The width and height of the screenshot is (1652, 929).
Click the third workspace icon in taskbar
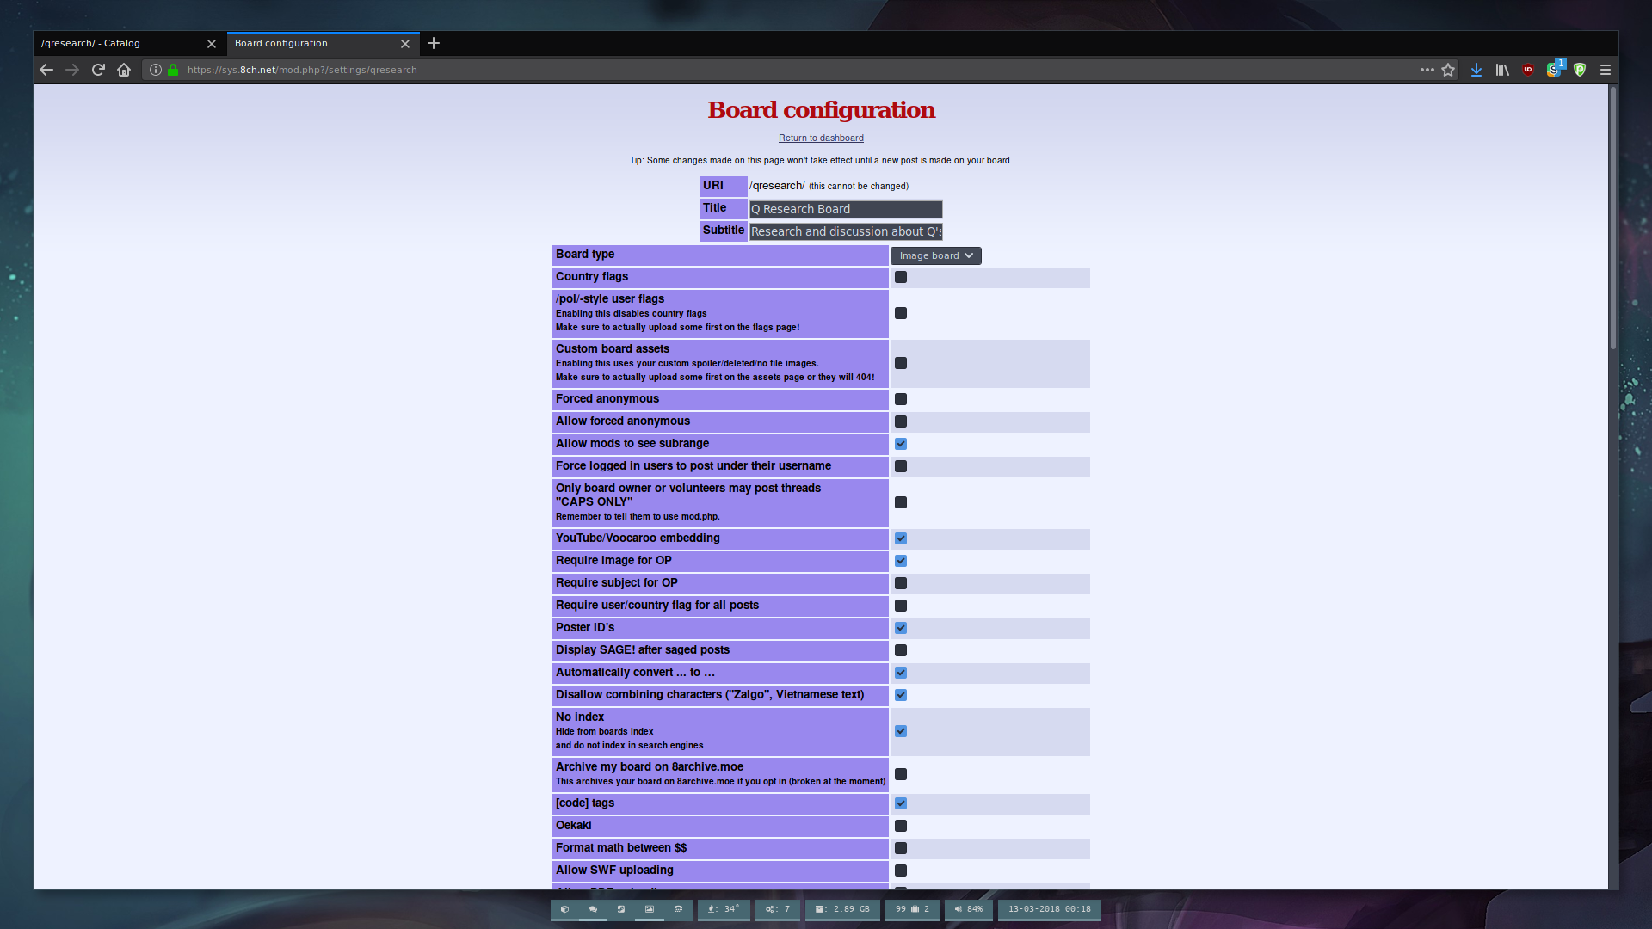(621, 909)
